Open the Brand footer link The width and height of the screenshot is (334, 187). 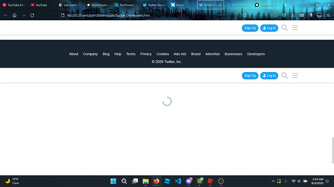(x=196, y=54)
